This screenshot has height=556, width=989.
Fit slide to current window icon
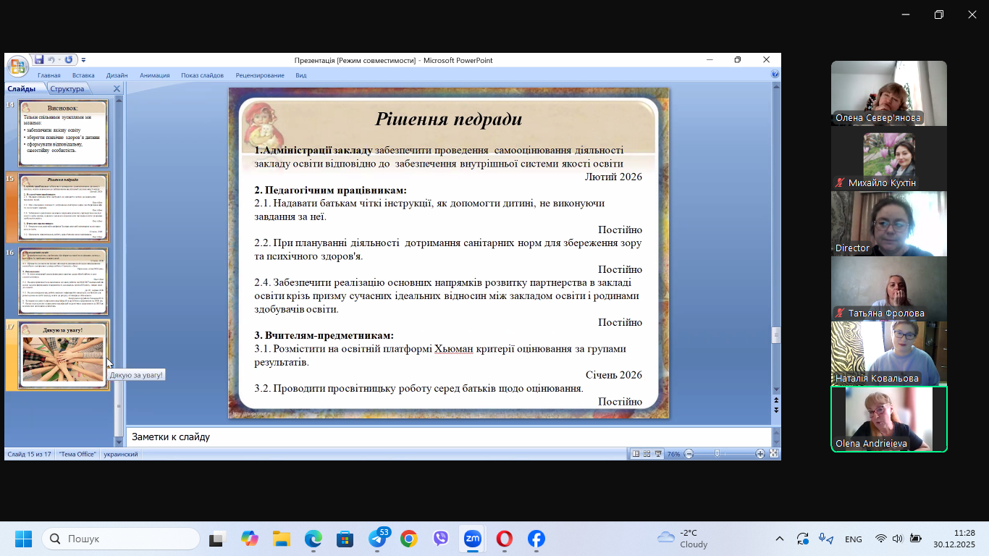[774, 454]
